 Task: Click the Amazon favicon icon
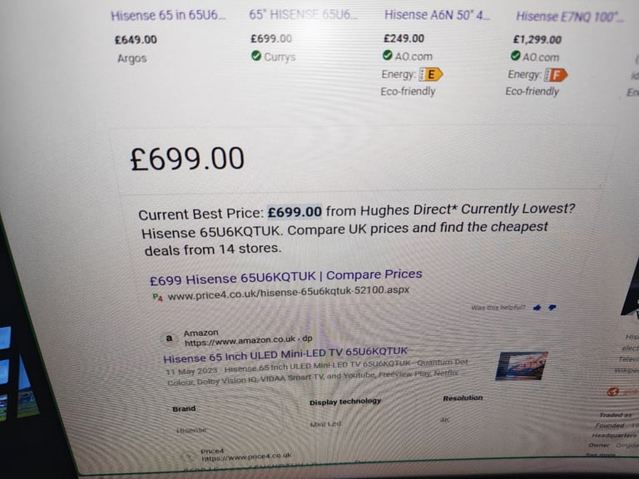pyautogui.click(x=169, y=338)
